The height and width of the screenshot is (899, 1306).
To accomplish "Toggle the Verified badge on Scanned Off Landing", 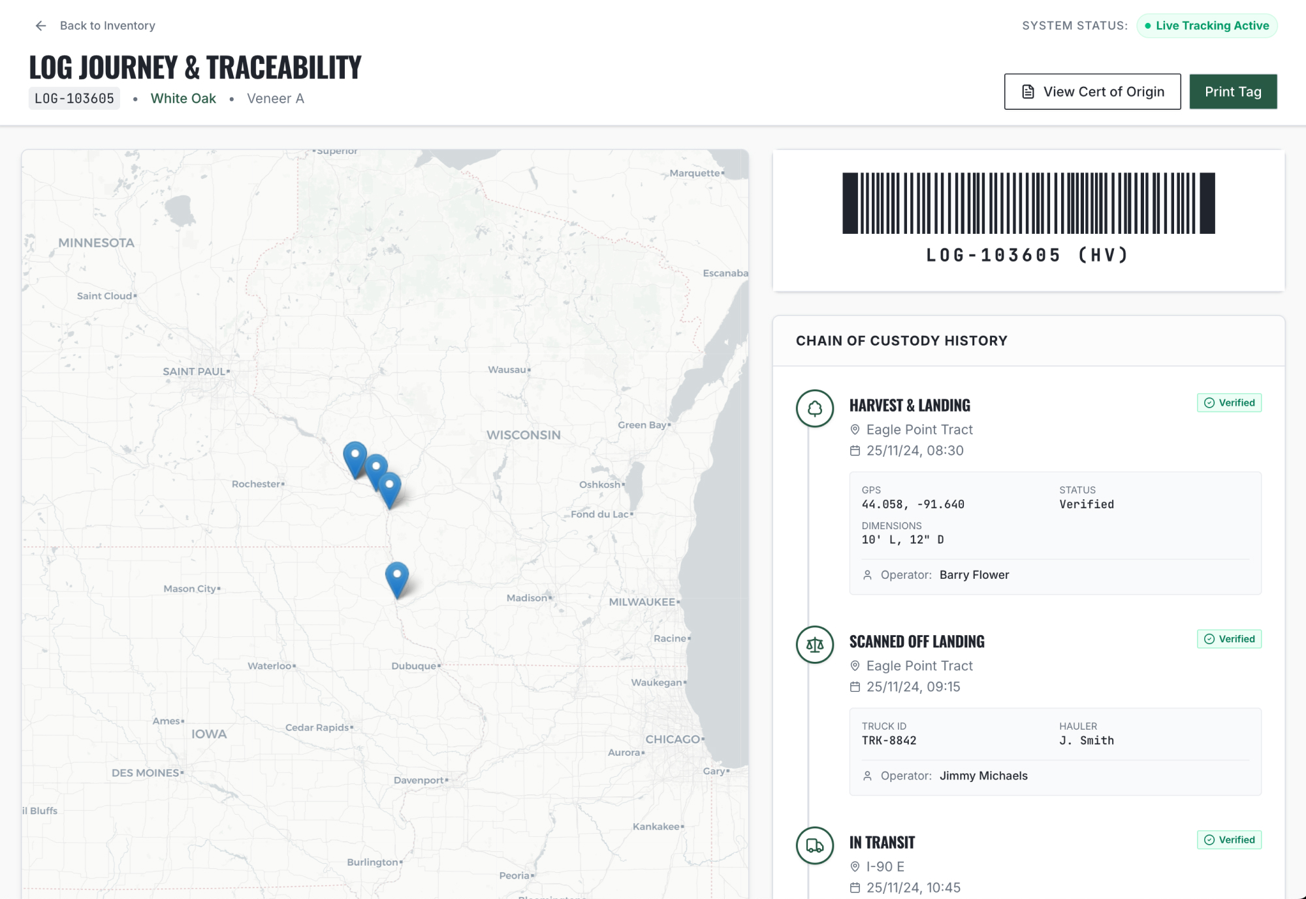I will pos(1228,639).
